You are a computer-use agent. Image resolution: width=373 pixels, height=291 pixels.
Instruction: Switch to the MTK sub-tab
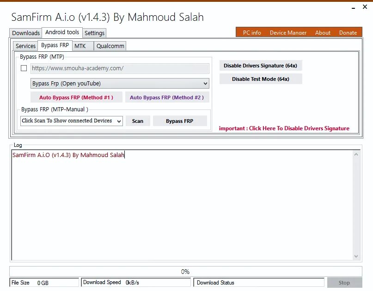83,46
